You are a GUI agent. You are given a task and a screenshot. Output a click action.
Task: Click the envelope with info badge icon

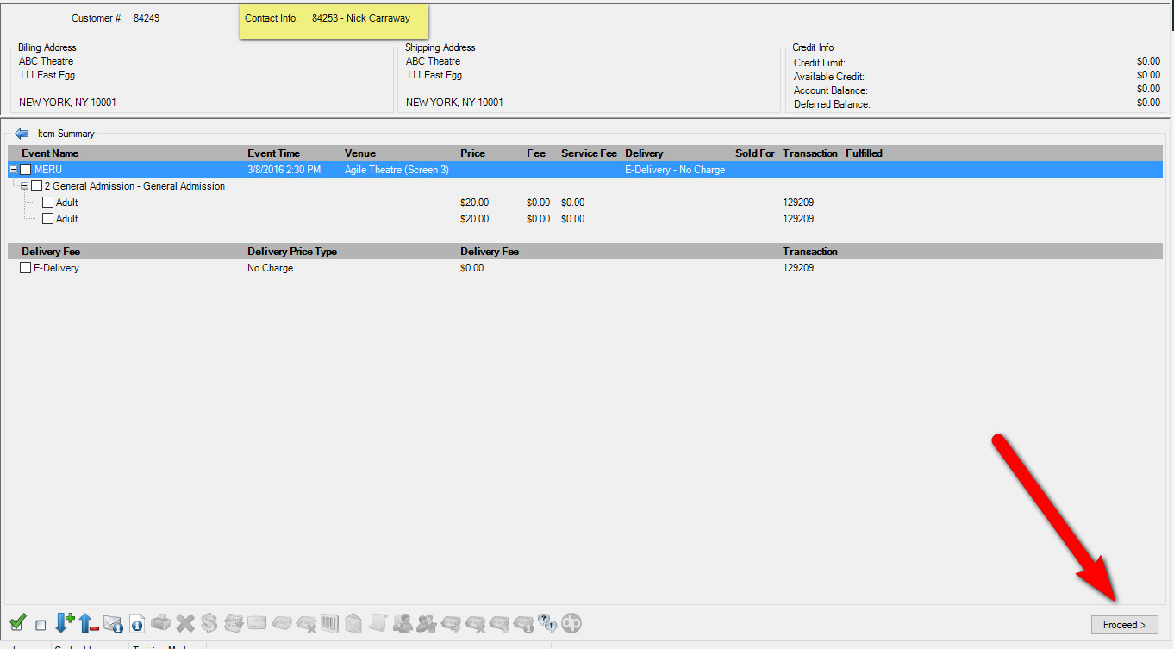113,622
